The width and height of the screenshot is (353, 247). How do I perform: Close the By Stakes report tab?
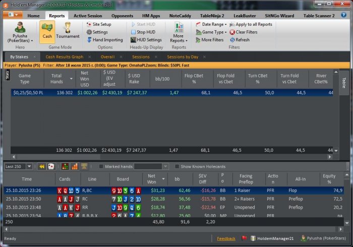(34, 57)
